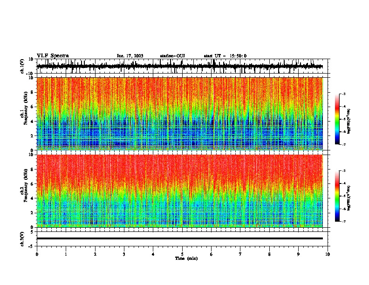This screenshot has height=285, width=369.
Task: Click the "4" kHz tick on the ch.2 frequency axis
Action: click(x=33, y=198)
